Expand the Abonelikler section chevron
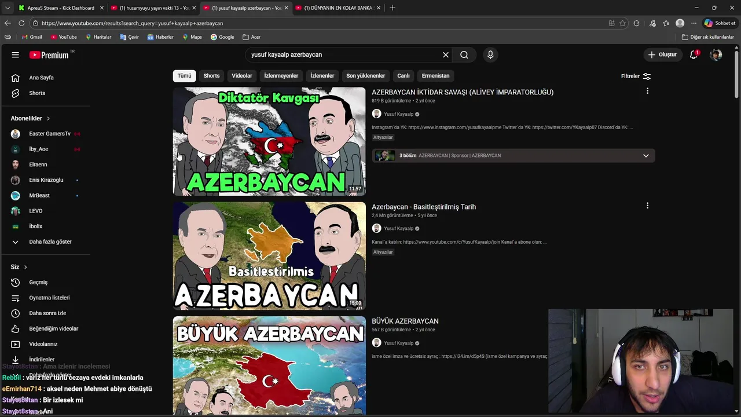 [48, 118]
